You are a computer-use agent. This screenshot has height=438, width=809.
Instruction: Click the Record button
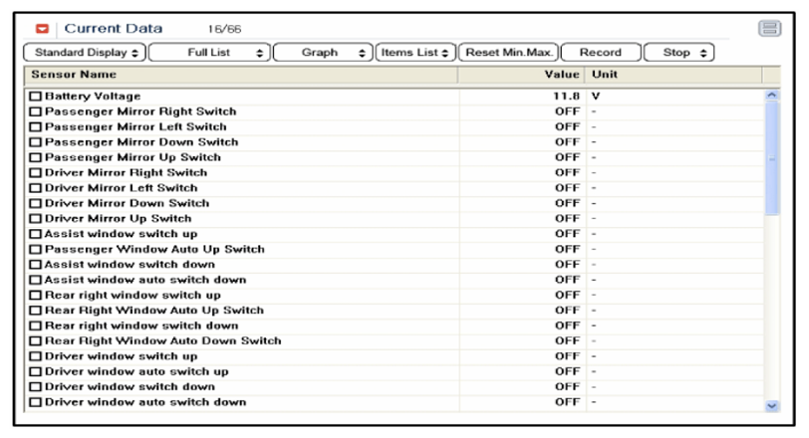click(600, 53)
